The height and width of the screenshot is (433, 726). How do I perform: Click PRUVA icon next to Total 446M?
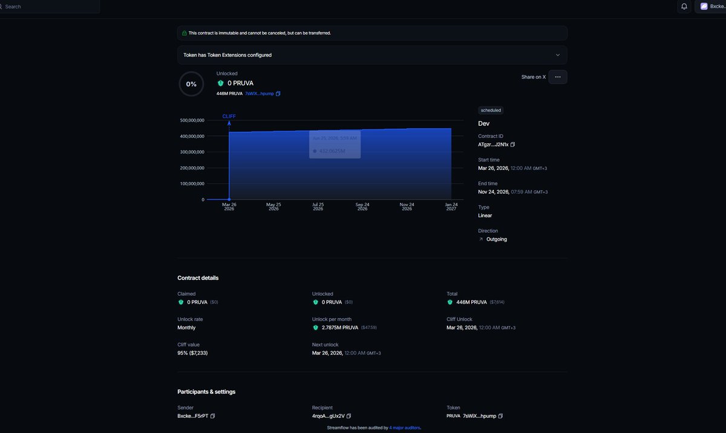pyautogui.click(x=450, y=302)
